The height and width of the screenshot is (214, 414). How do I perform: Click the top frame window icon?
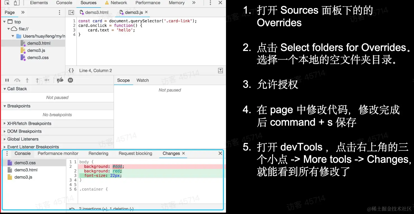pos(10,22)
